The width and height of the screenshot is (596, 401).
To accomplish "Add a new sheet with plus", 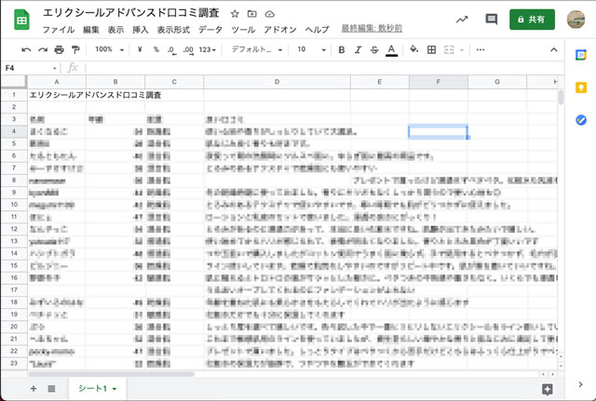I will 34,389.
